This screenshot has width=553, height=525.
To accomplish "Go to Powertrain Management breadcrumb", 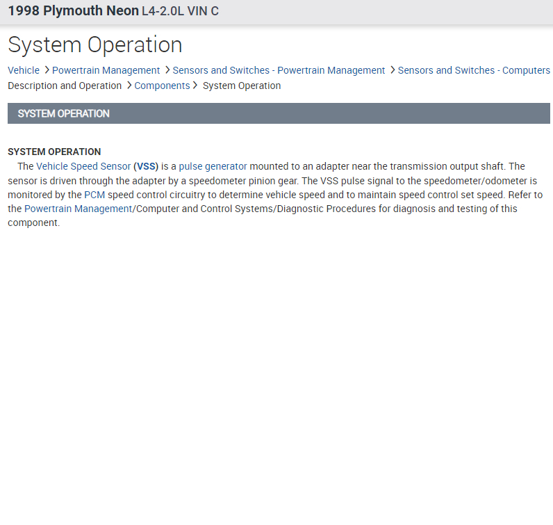I will click(106, 70).
